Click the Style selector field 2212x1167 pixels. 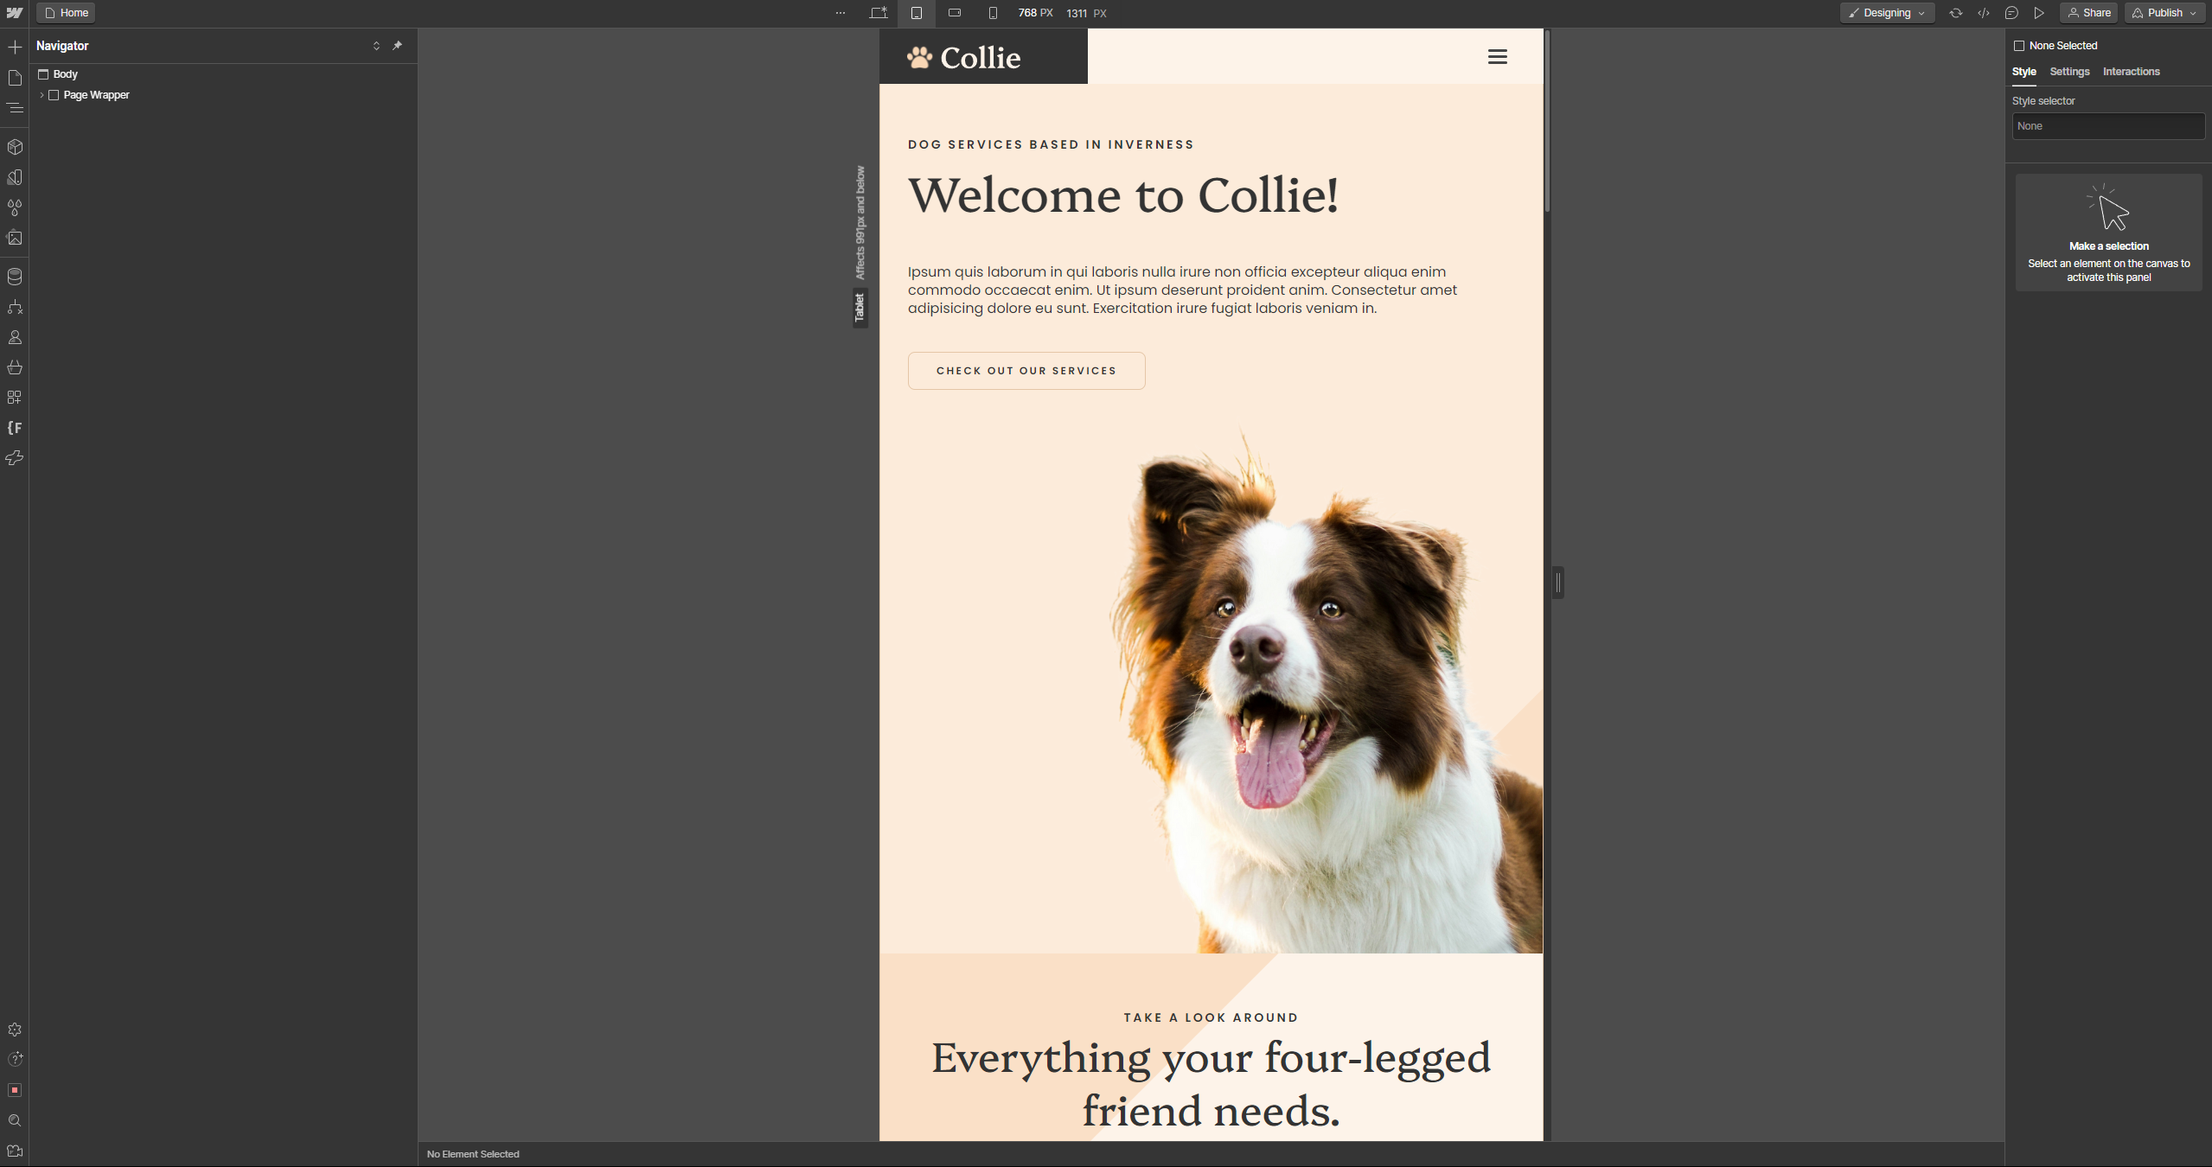point(2107,126)
